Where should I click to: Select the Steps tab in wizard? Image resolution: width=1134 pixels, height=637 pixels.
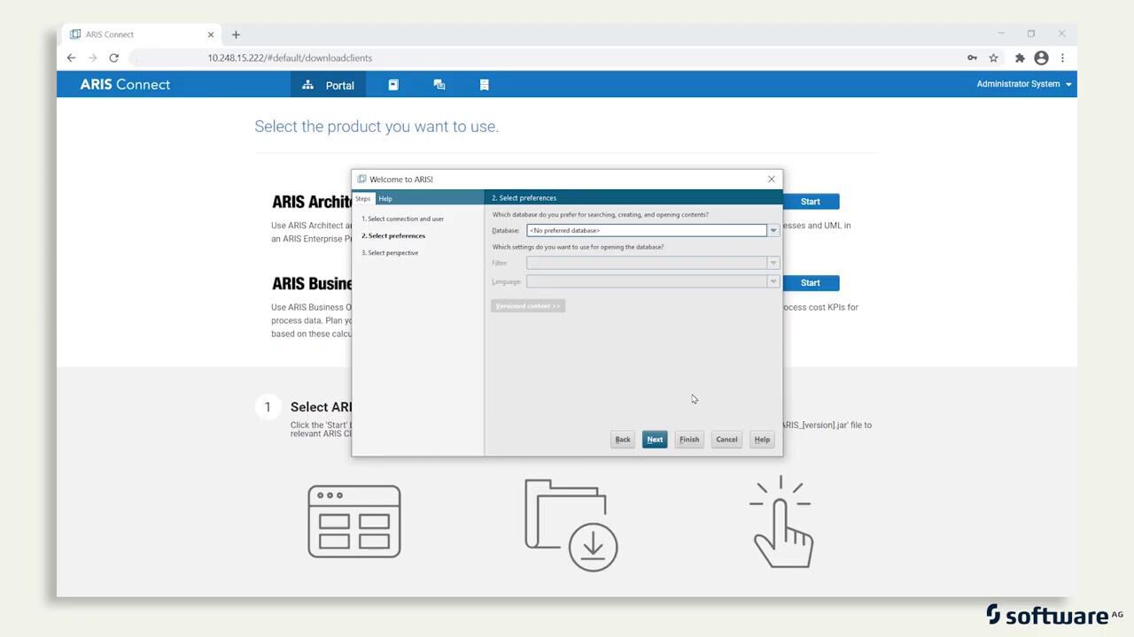(363, 198)
